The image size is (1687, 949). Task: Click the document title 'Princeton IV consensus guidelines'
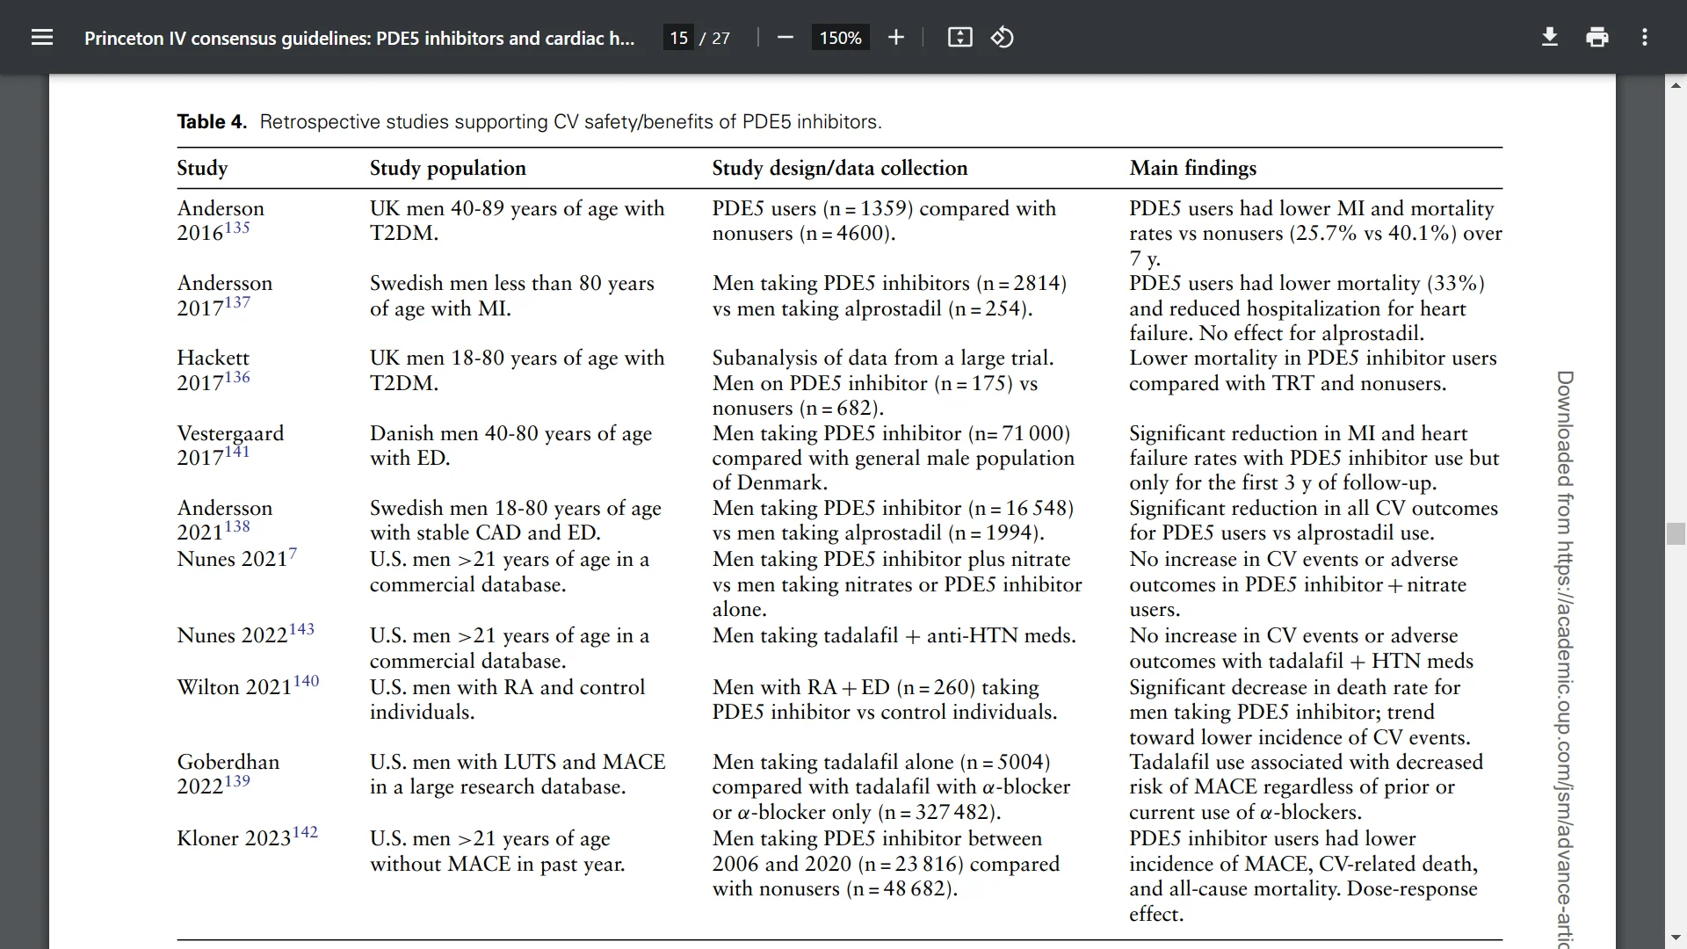click(359, 38)
